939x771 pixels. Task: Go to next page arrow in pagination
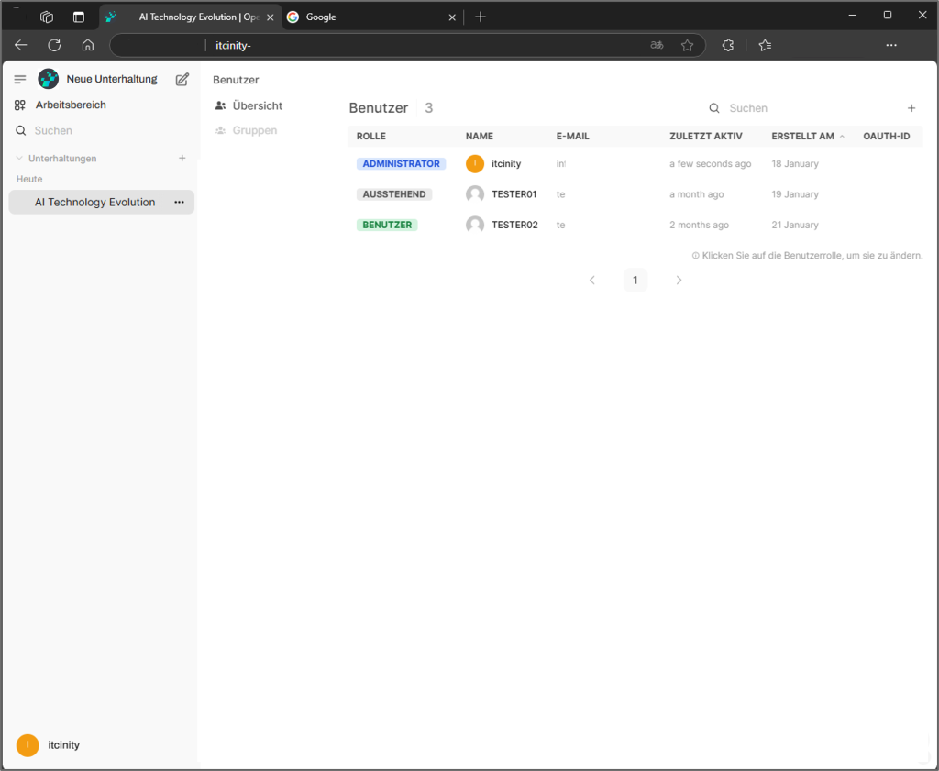click(679, 281)
